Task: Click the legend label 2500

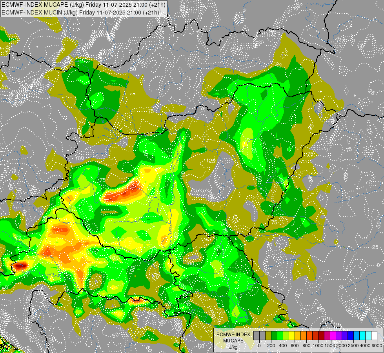Action: point(353,346)
